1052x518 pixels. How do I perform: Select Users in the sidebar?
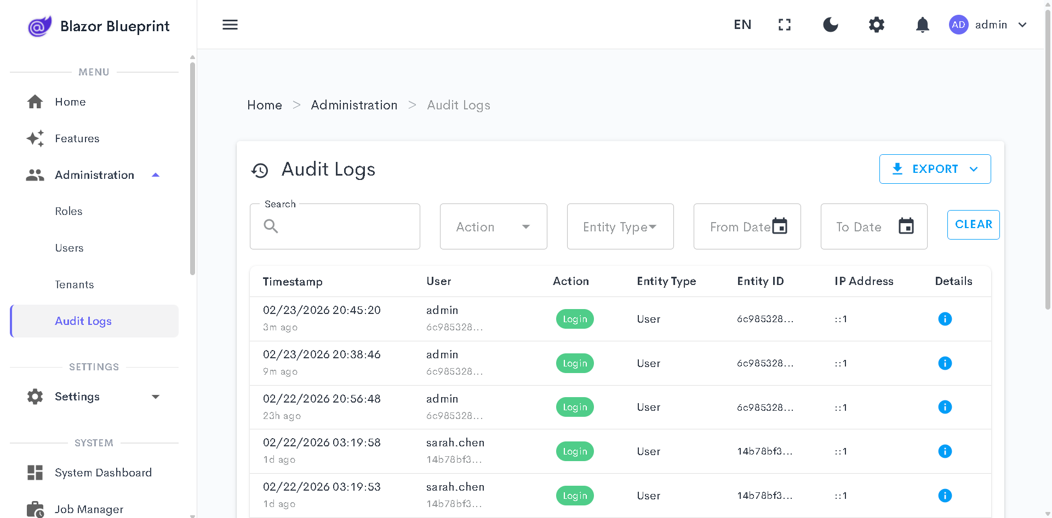pyautogui.click(x=69, y=248)
